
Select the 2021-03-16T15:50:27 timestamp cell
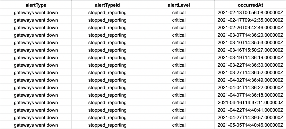(250, 50)
